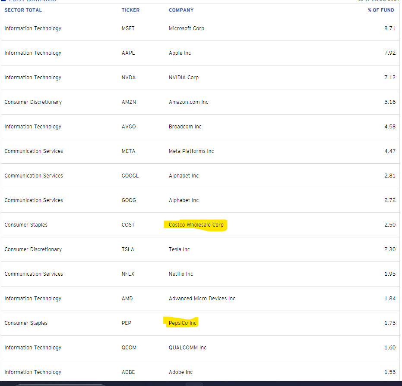
Task: Click Communication Services in the NFLX row
Action: [34, 274]
